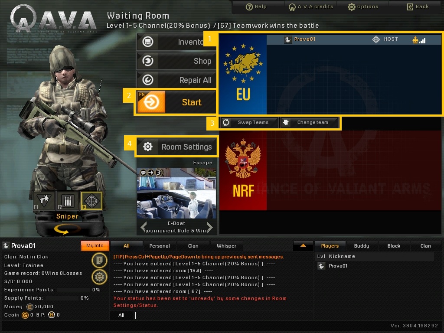Swap Teams using the swap button
This screenshot has height=333, width=444.
tap(249, 122)
